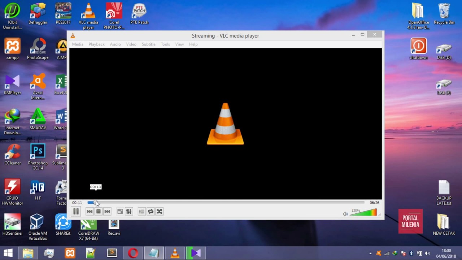Toggle the VLC playlist view

click(x=141, y=212)
